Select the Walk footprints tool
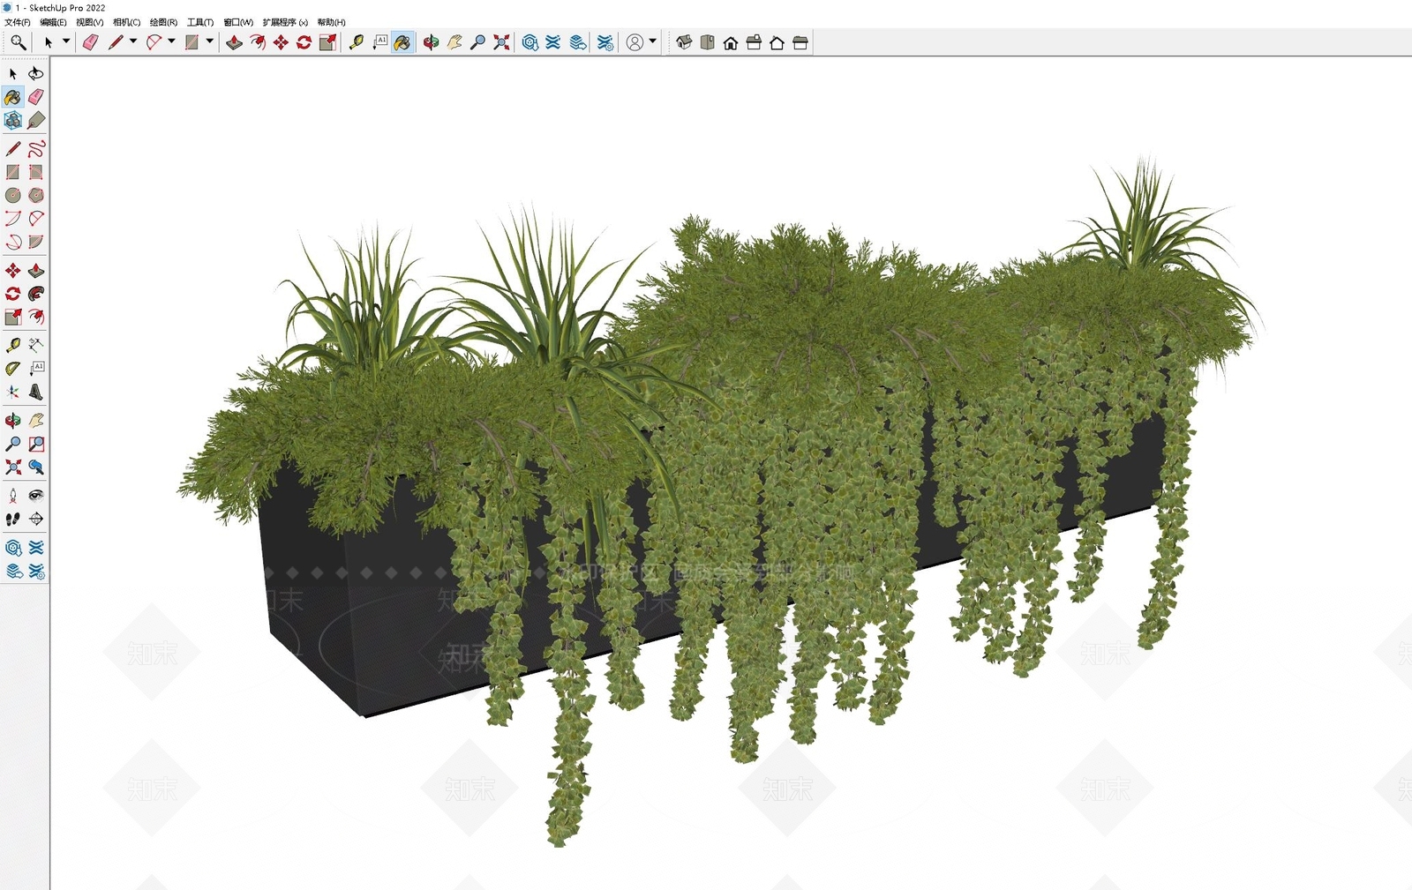Viewport: 1412px width, 890px height. pos(12,519)
